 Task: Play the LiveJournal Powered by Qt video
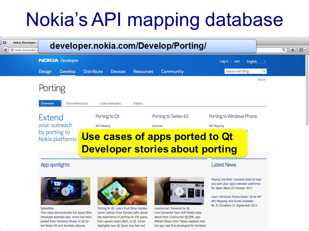tap(179, 191)
